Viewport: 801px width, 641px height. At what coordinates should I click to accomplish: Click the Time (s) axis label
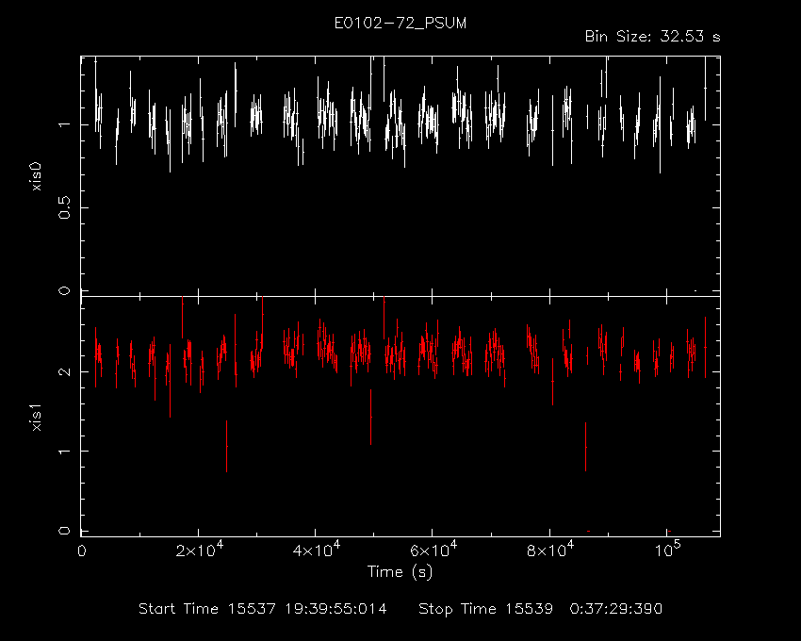coord(400,571)
